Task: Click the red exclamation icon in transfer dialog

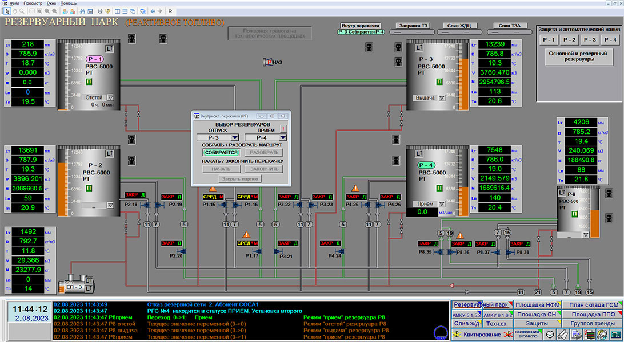Action: click(x=283, y=129)
